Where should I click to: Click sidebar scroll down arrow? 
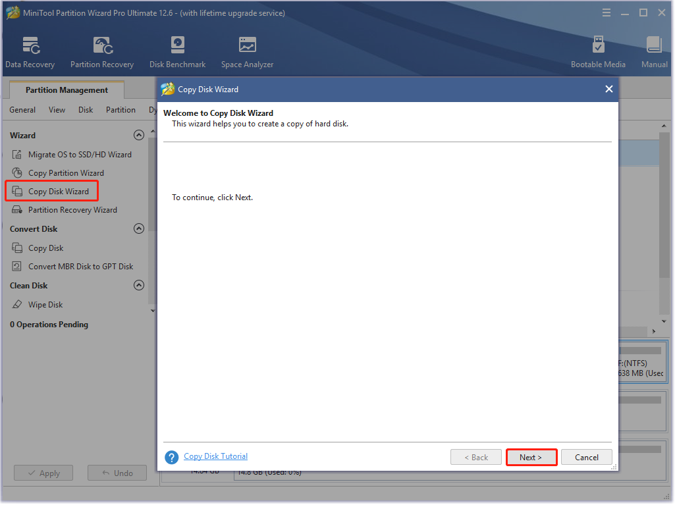pos(153,310)
